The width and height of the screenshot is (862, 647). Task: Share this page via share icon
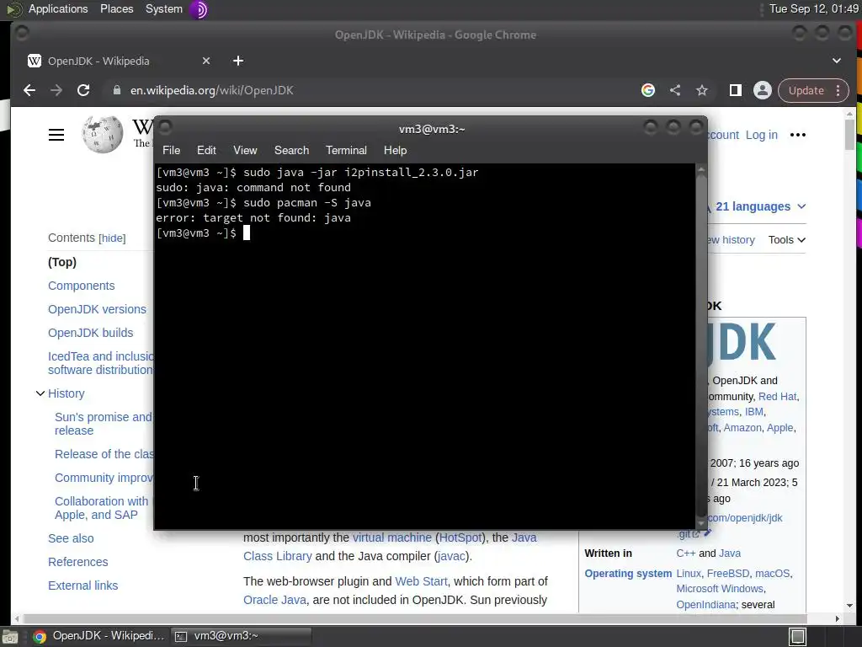pos(675,90)
